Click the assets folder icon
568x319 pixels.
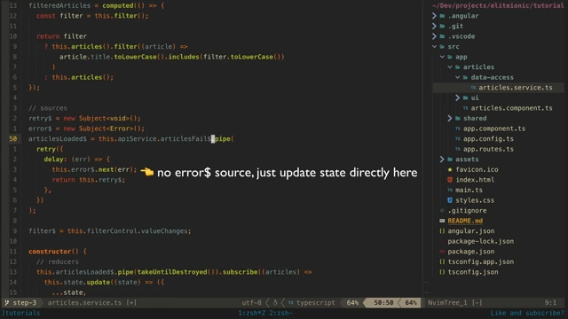[x=450, y=159]
